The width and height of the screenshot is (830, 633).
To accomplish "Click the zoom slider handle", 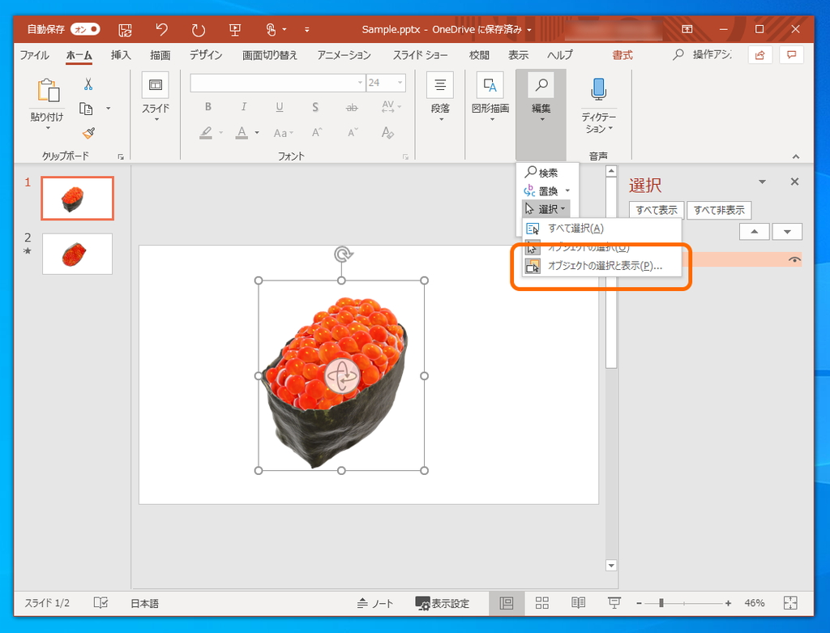I will pos(661,603).
